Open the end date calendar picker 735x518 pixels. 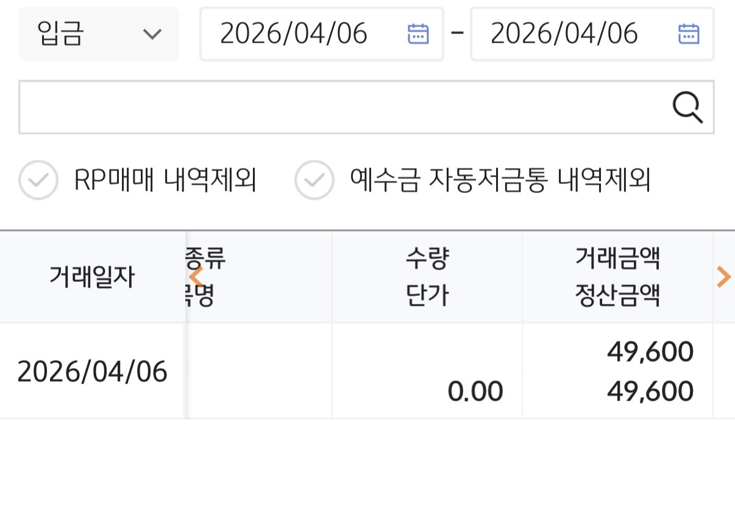pos(689,34)
